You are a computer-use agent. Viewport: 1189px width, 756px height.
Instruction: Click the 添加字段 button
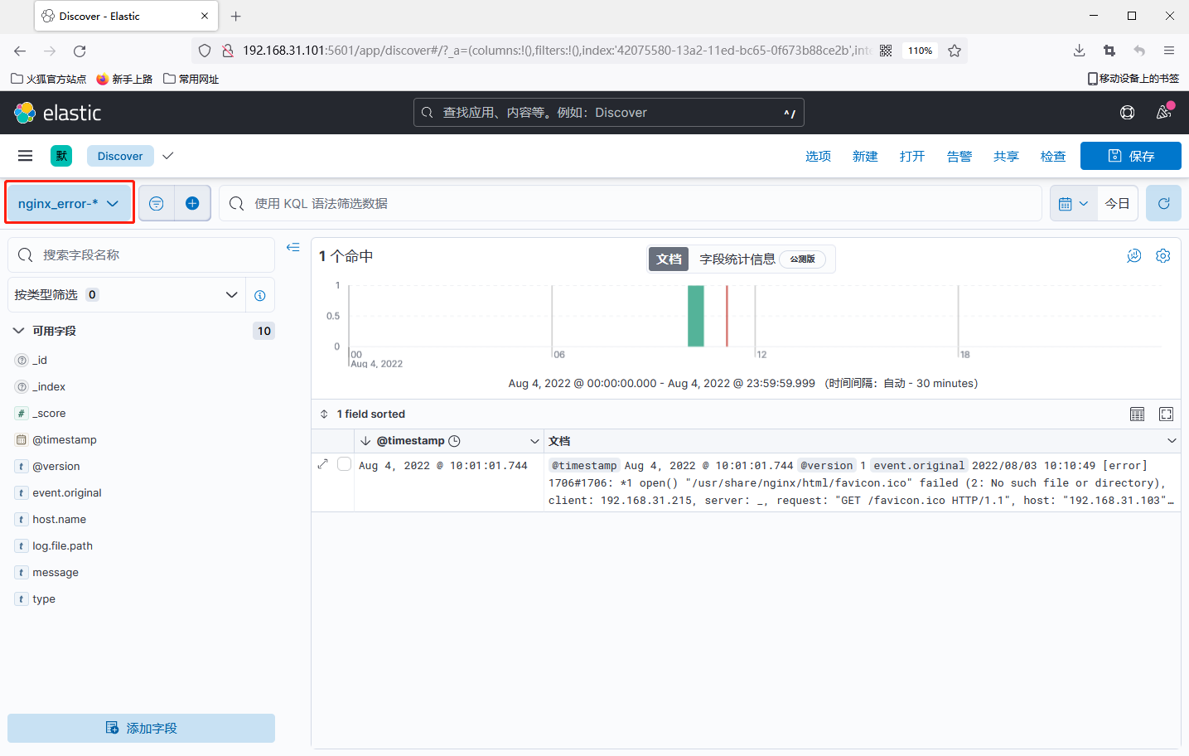click(x=141, y=728)
